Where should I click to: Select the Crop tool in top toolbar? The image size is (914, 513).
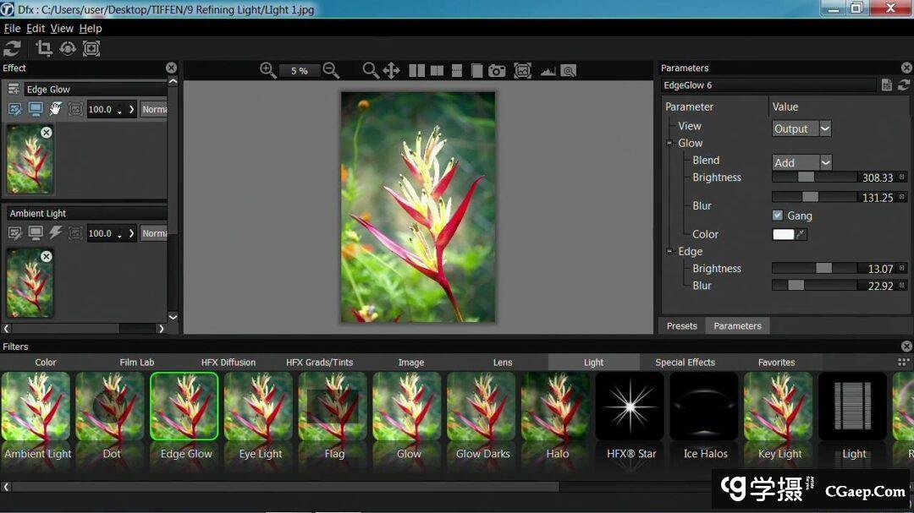pyautogui.click(x=43, y=48)
